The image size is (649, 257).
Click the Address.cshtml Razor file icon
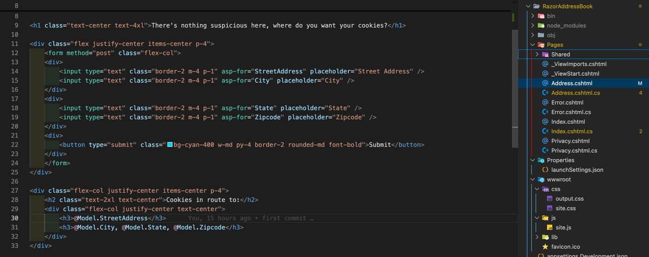coord(545,84)
